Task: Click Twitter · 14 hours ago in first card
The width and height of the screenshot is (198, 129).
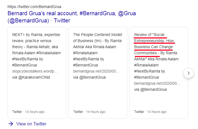Action: click(x=28, y=112)
